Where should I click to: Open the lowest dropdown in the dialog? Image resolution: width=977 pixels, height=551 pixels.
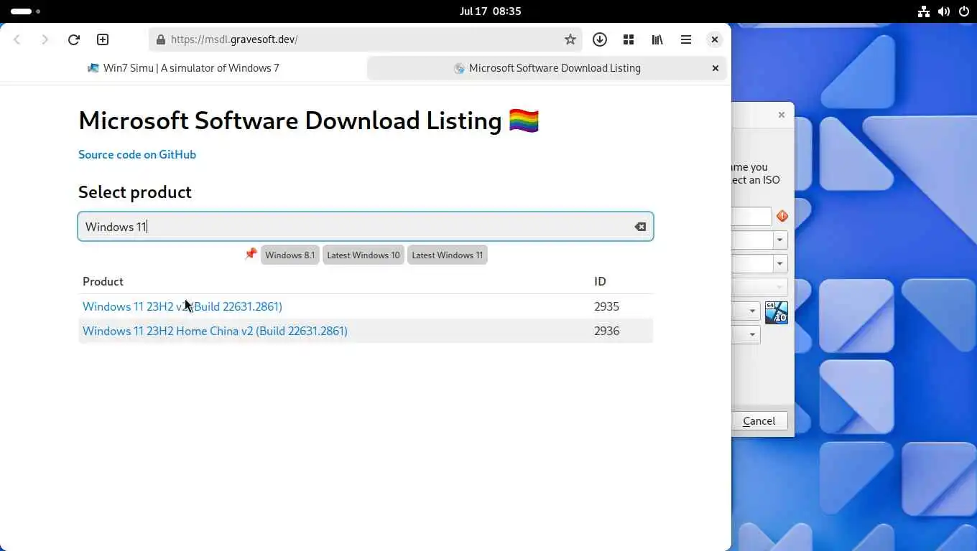coord(753,334)
